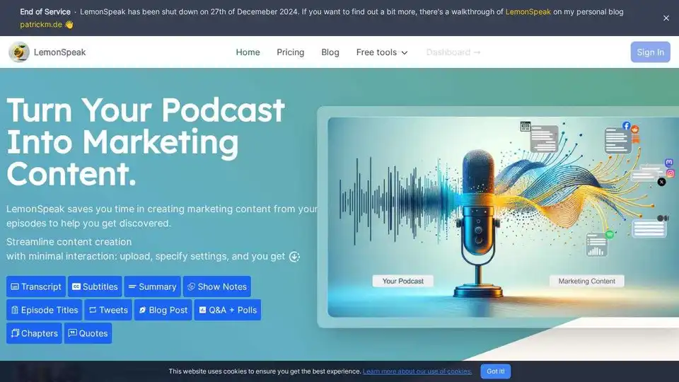The width and height of the screenshot is (679, 382).
Task: Navigate to the Blog page
Action: tap(330, 52)
